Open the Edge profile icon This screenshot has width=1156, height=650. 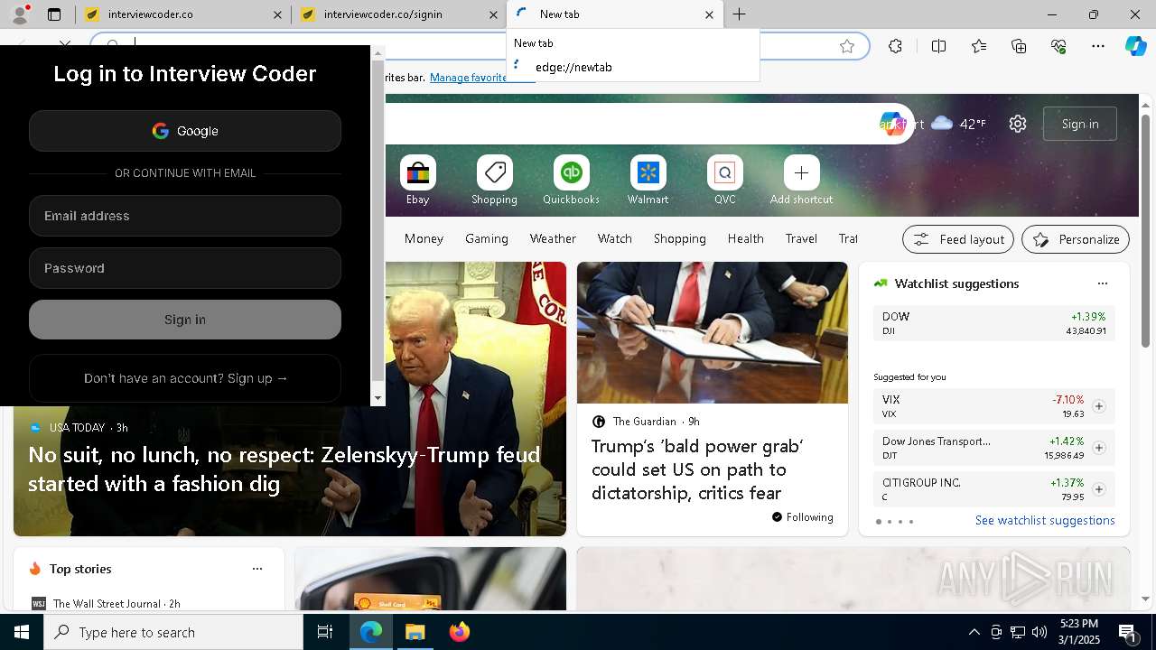(x=19, y=14)
